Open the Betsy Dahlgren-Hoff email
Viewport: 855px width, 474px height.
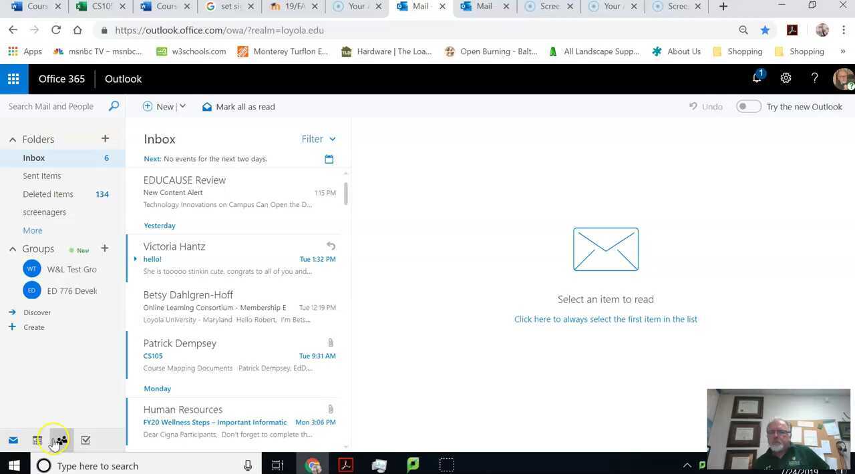point(234,307)
